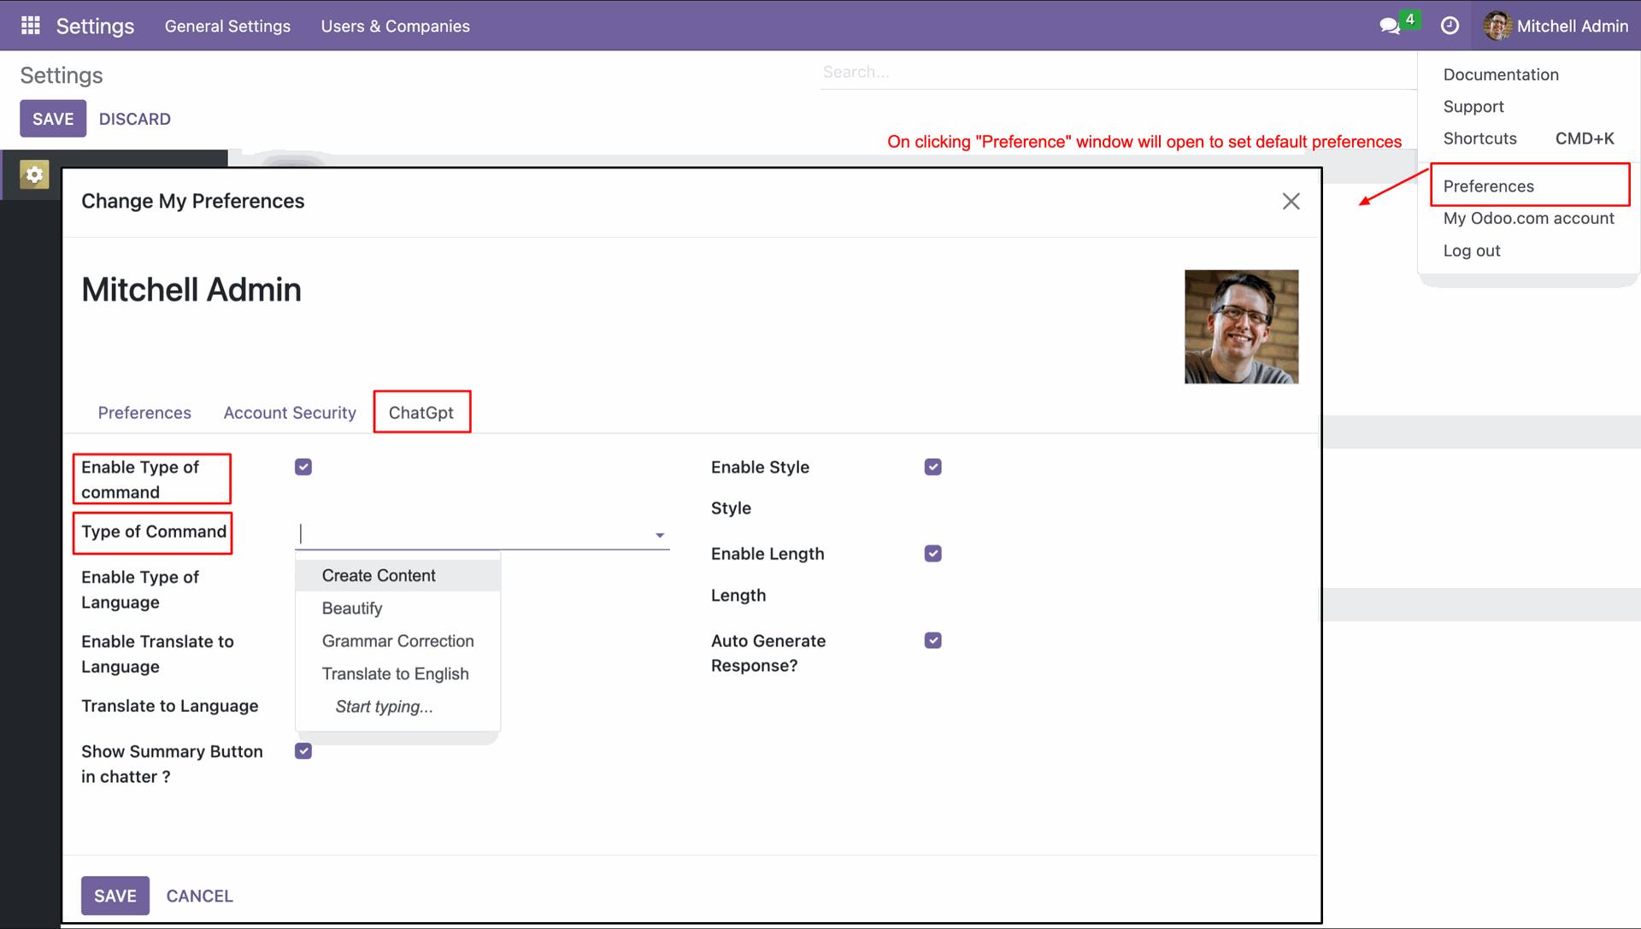Select the ChatGpt tab
Screen dimensions: 1641x929
(x=421, y=413)
